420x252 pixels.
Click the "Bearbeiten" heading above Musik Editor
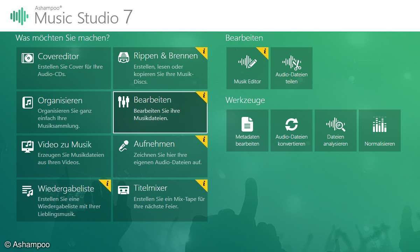(244, 38)
